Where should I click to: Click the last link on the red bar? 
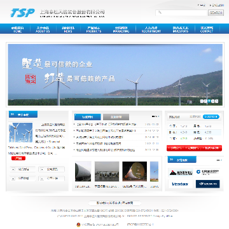point(211,148)
